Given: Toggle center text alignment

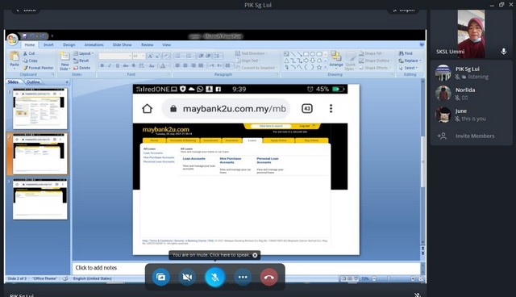Looking at the screenshot, I should 185,65.
